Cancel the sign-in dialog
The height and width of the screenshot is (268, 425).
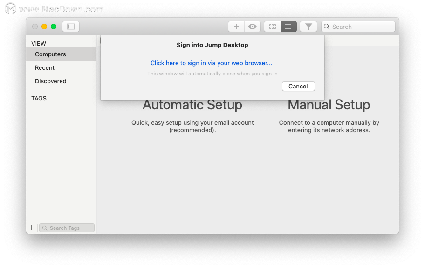(298, 87)
